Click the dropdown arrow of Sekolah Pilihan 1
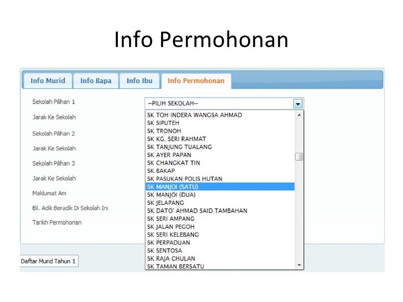Screen dimensions: 403x302 (x=298, y=104)
